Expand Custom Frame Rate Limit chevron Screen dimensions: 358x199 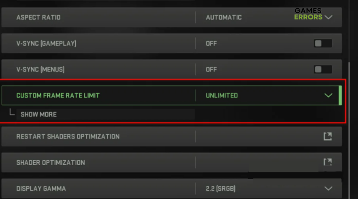point(328,96)
